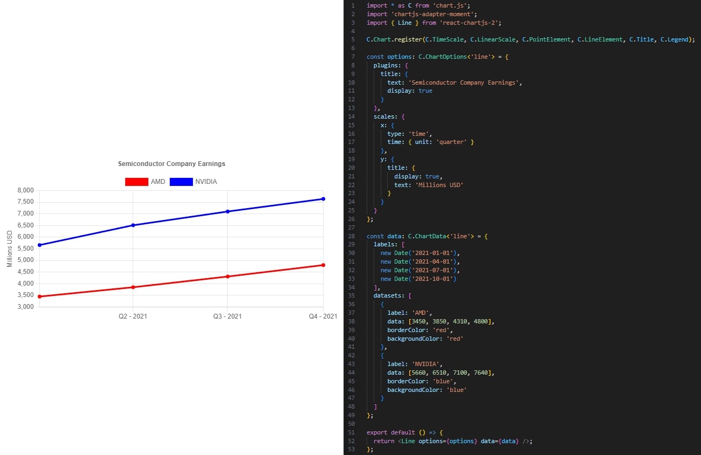
Task: Click the 5,500 y-axis tick label
Action: tap(26, 249)
